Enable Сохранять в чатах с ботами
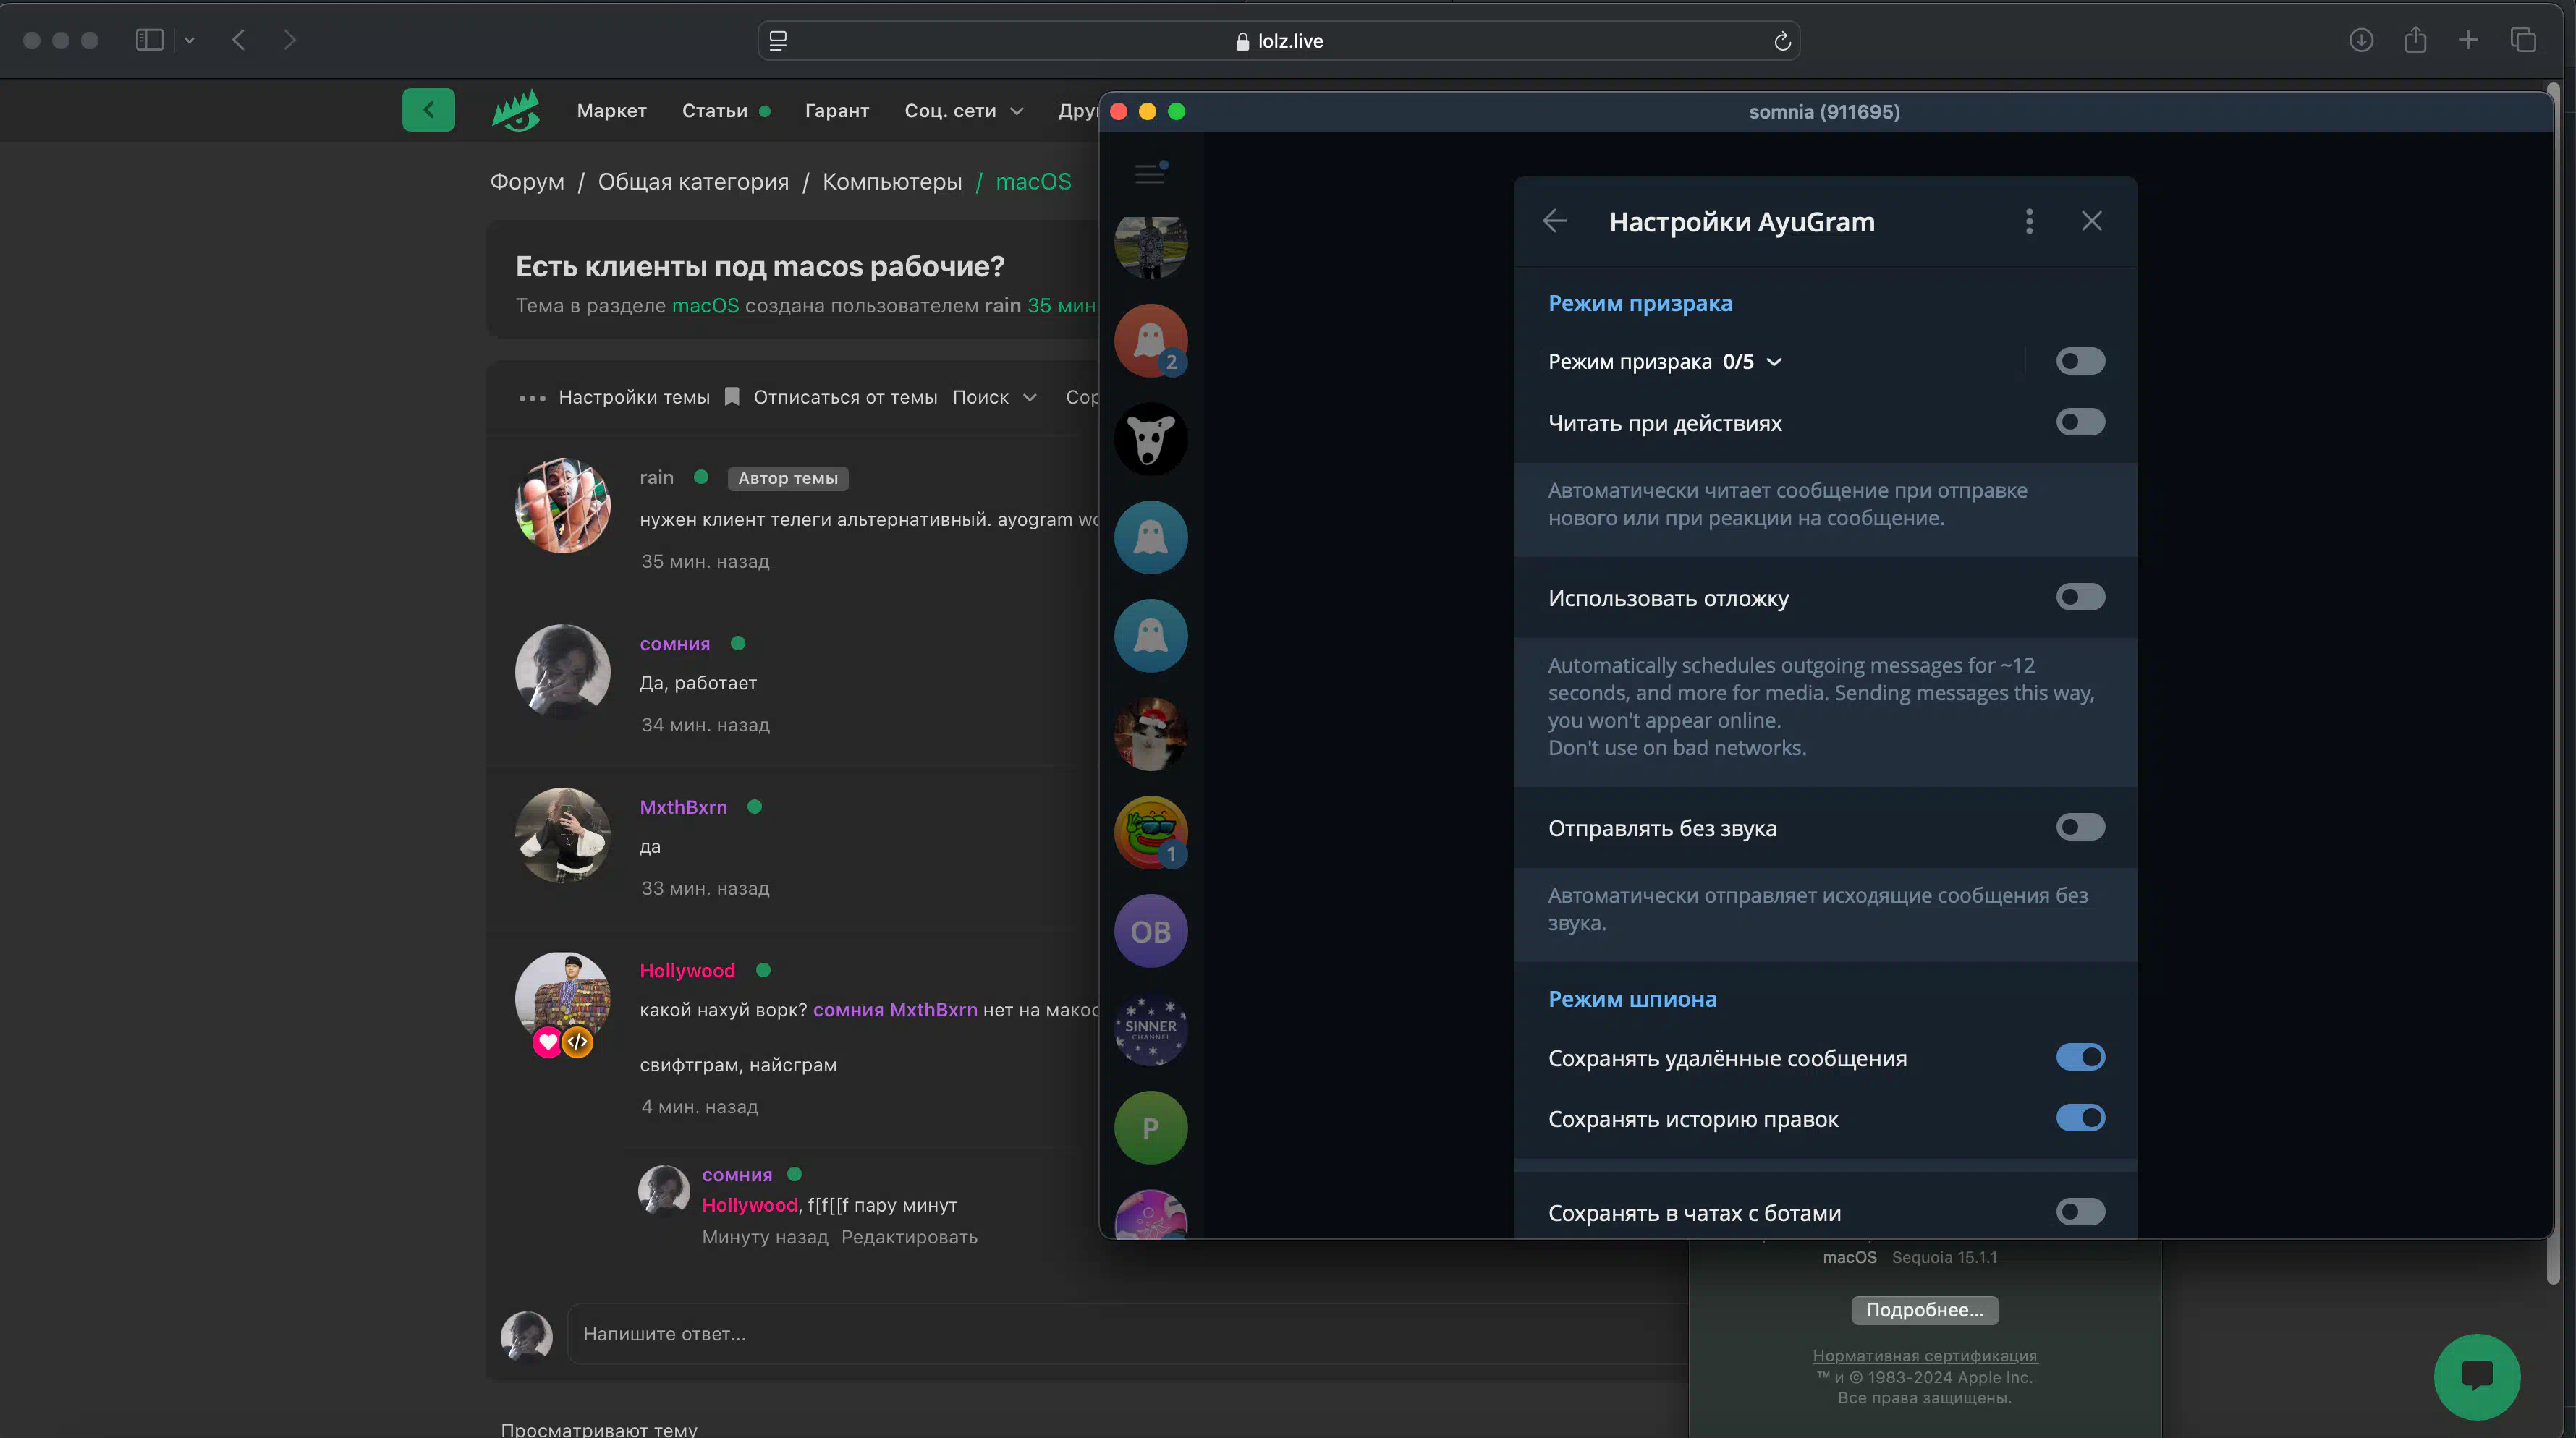 tap(2080, 1211)
